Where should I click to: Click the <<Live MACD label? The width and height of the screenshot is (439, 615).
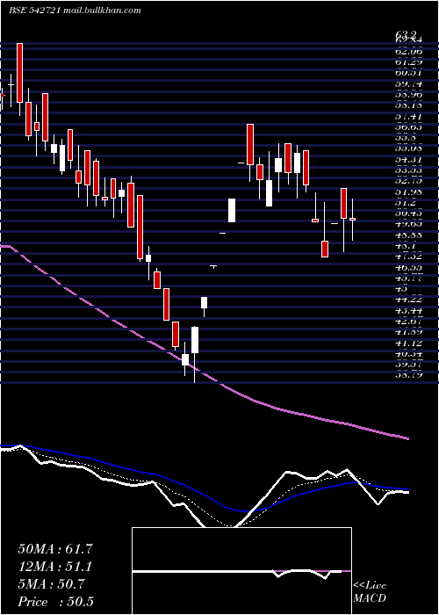tap(370, 592)
